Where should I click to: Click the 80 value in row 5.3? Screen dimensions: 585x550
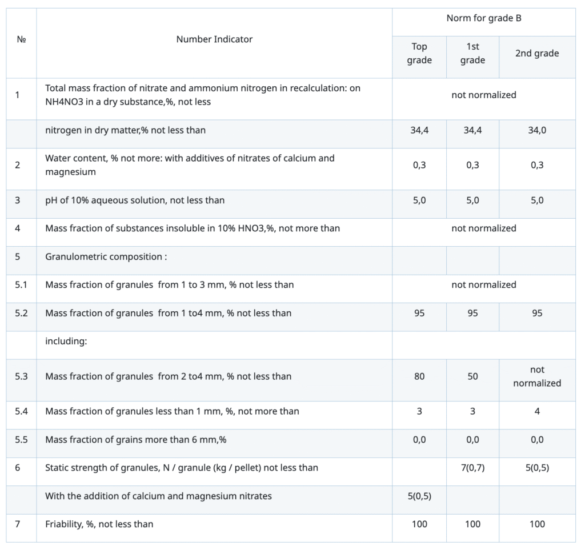pos(419,376)
